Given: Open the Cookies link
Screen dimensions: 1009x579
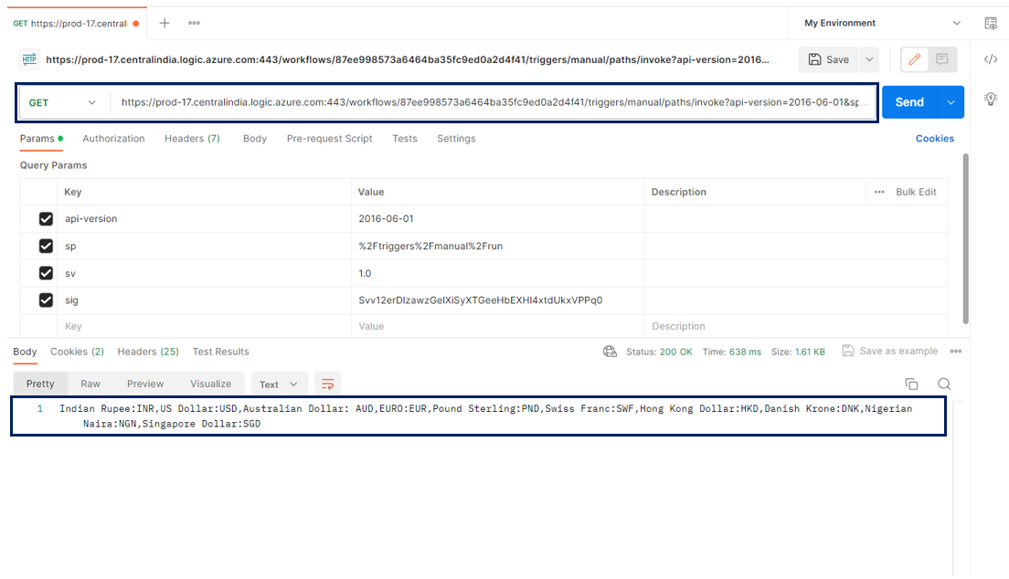Looking at the screenshot, I should [934, 138].
